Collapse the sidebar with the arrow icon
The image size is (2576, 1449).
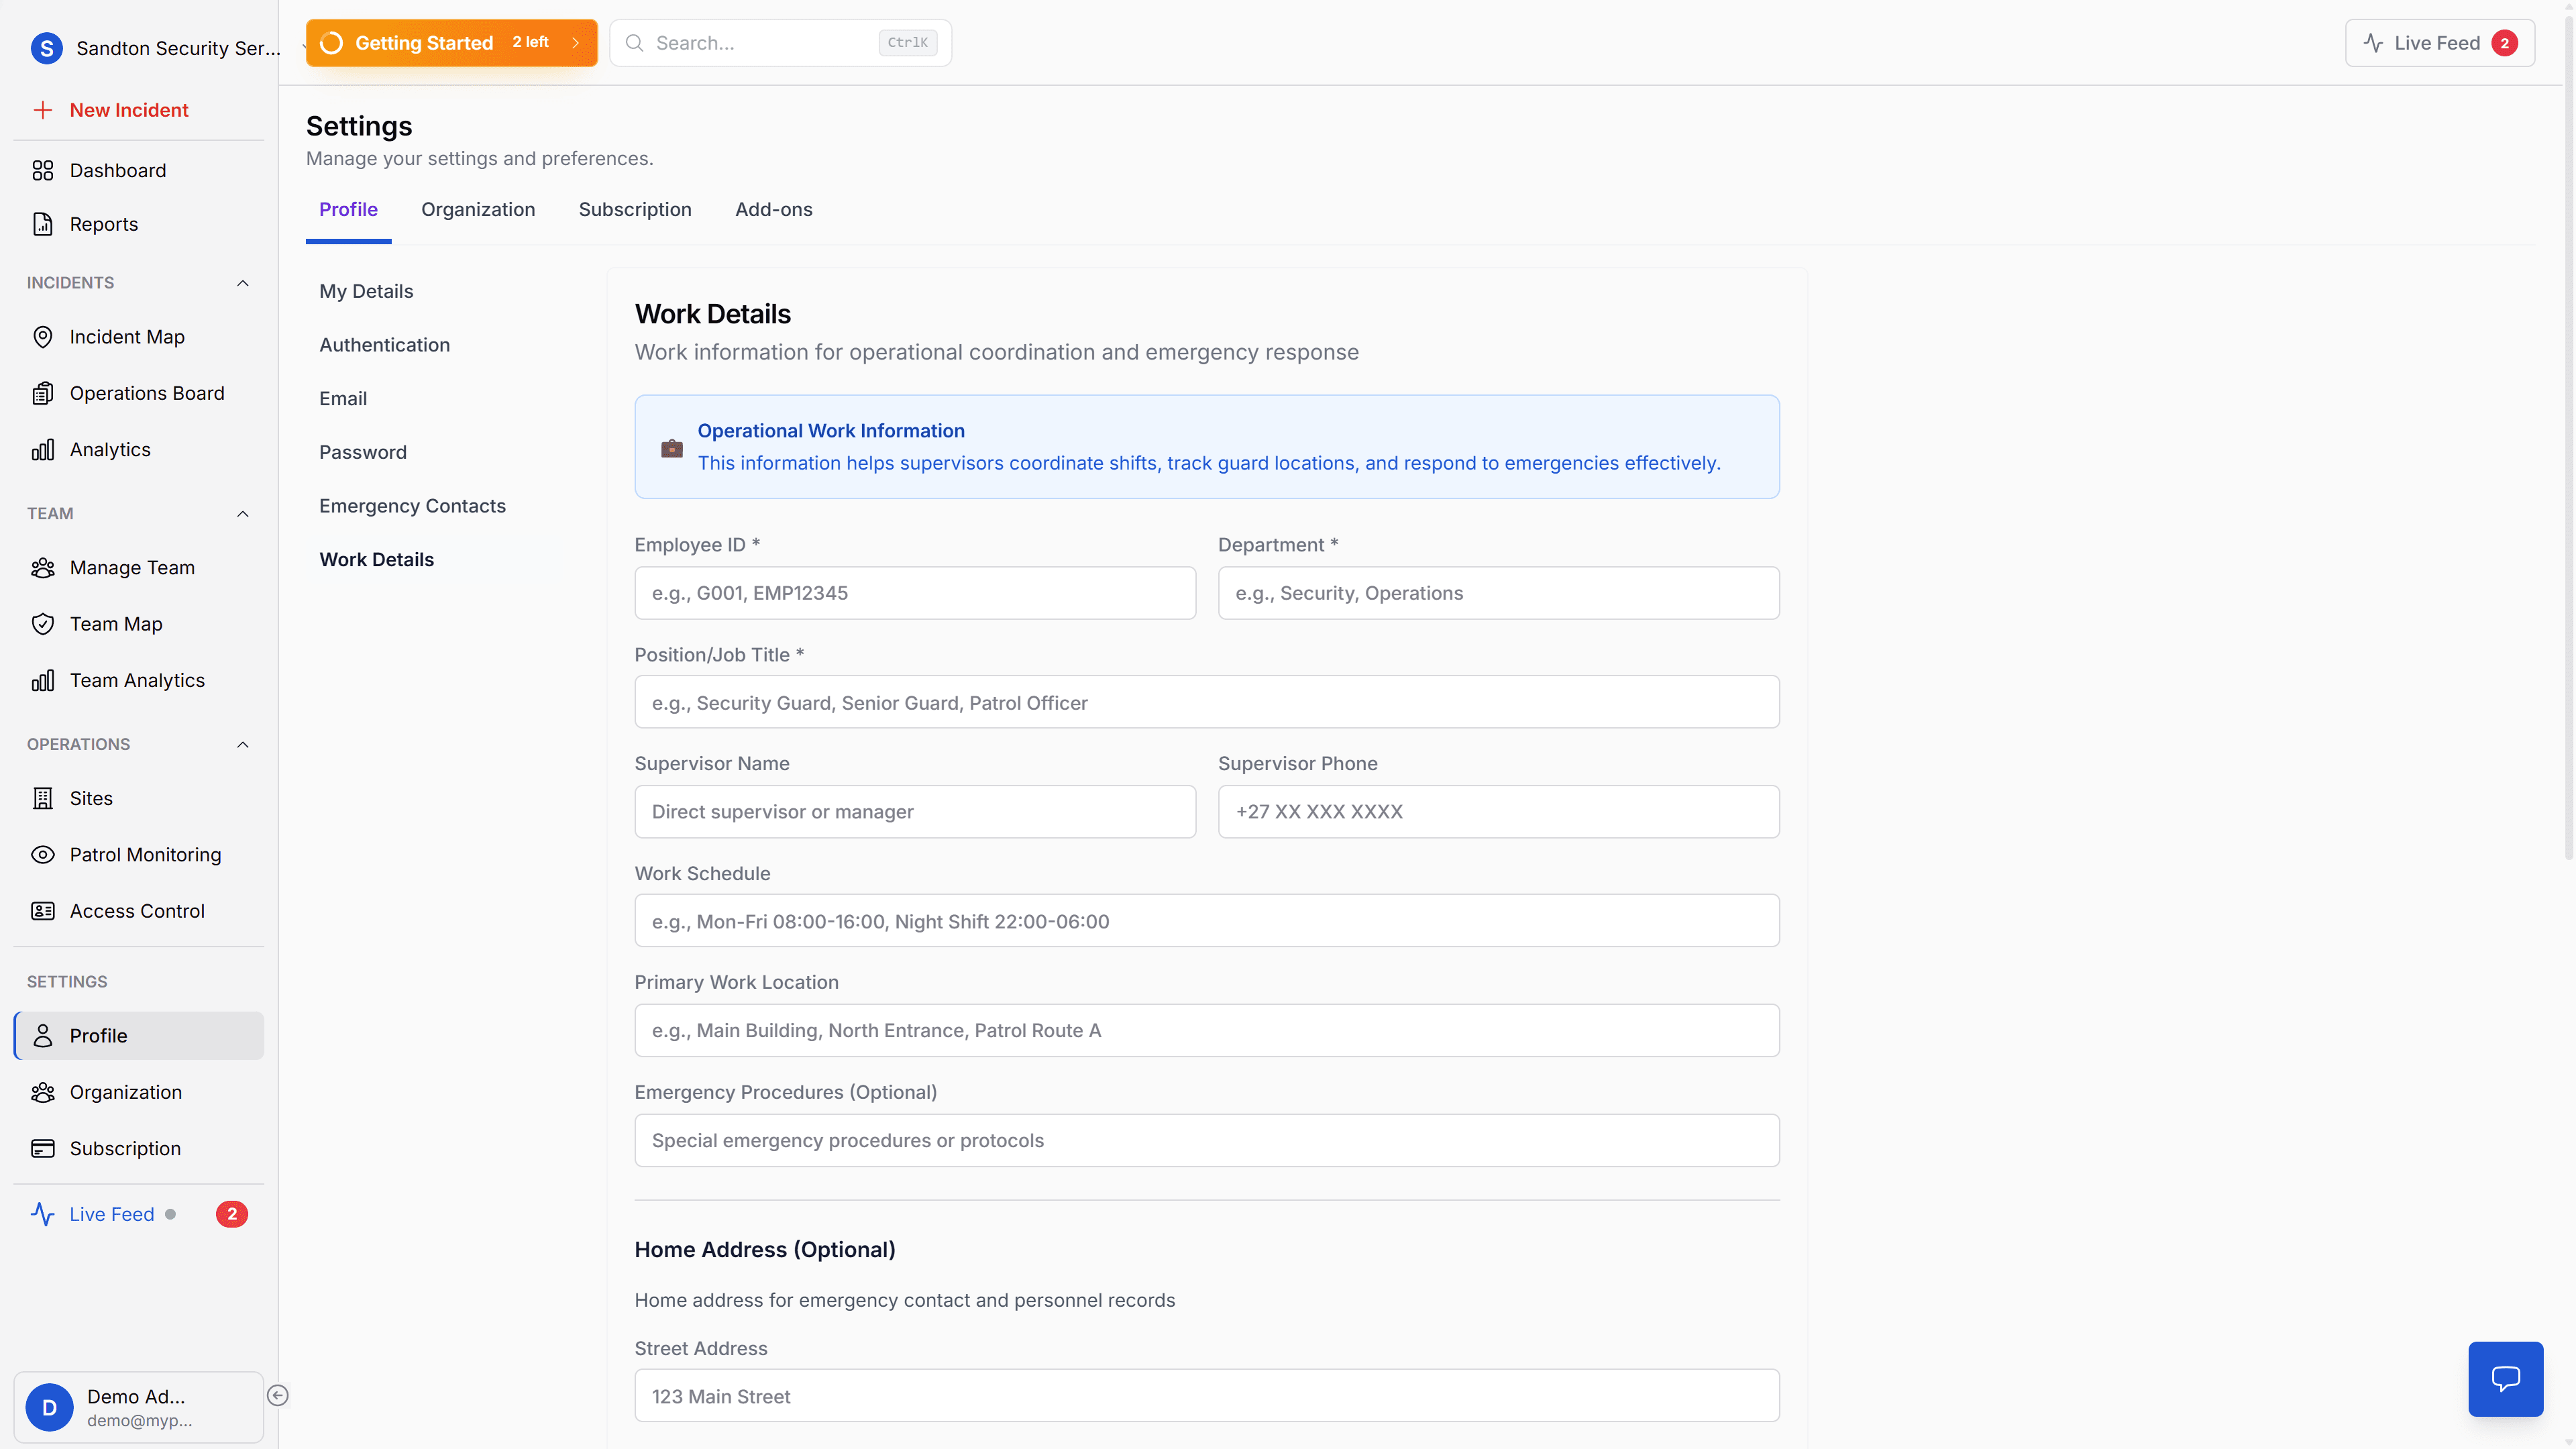pos(278,1395)
